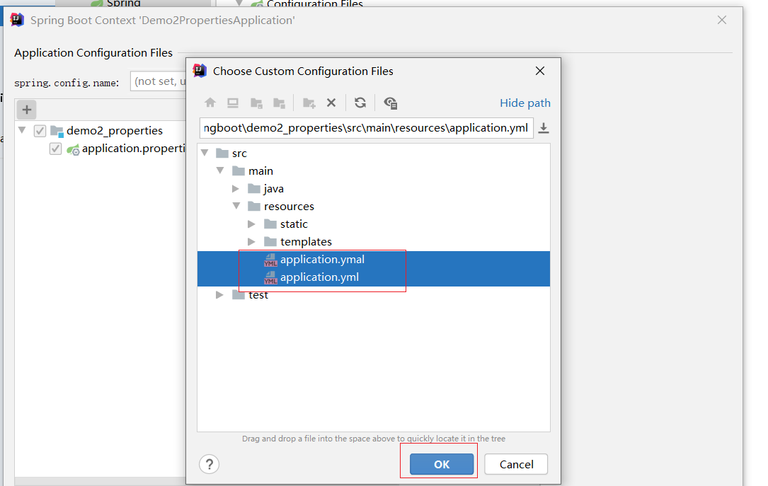Collapse the src folder
Viewport: 768px width, 486px height.
pos(205,153)
